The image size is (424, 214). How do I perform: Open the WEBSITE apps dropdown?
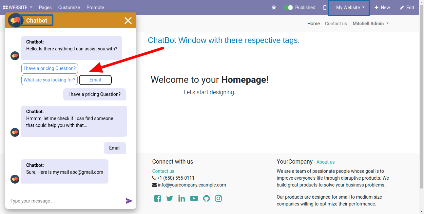point(18,7)
